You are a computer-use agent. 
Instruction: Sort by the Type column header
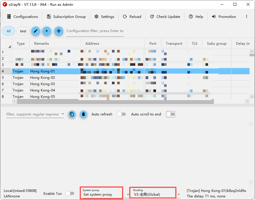(21, 44)
